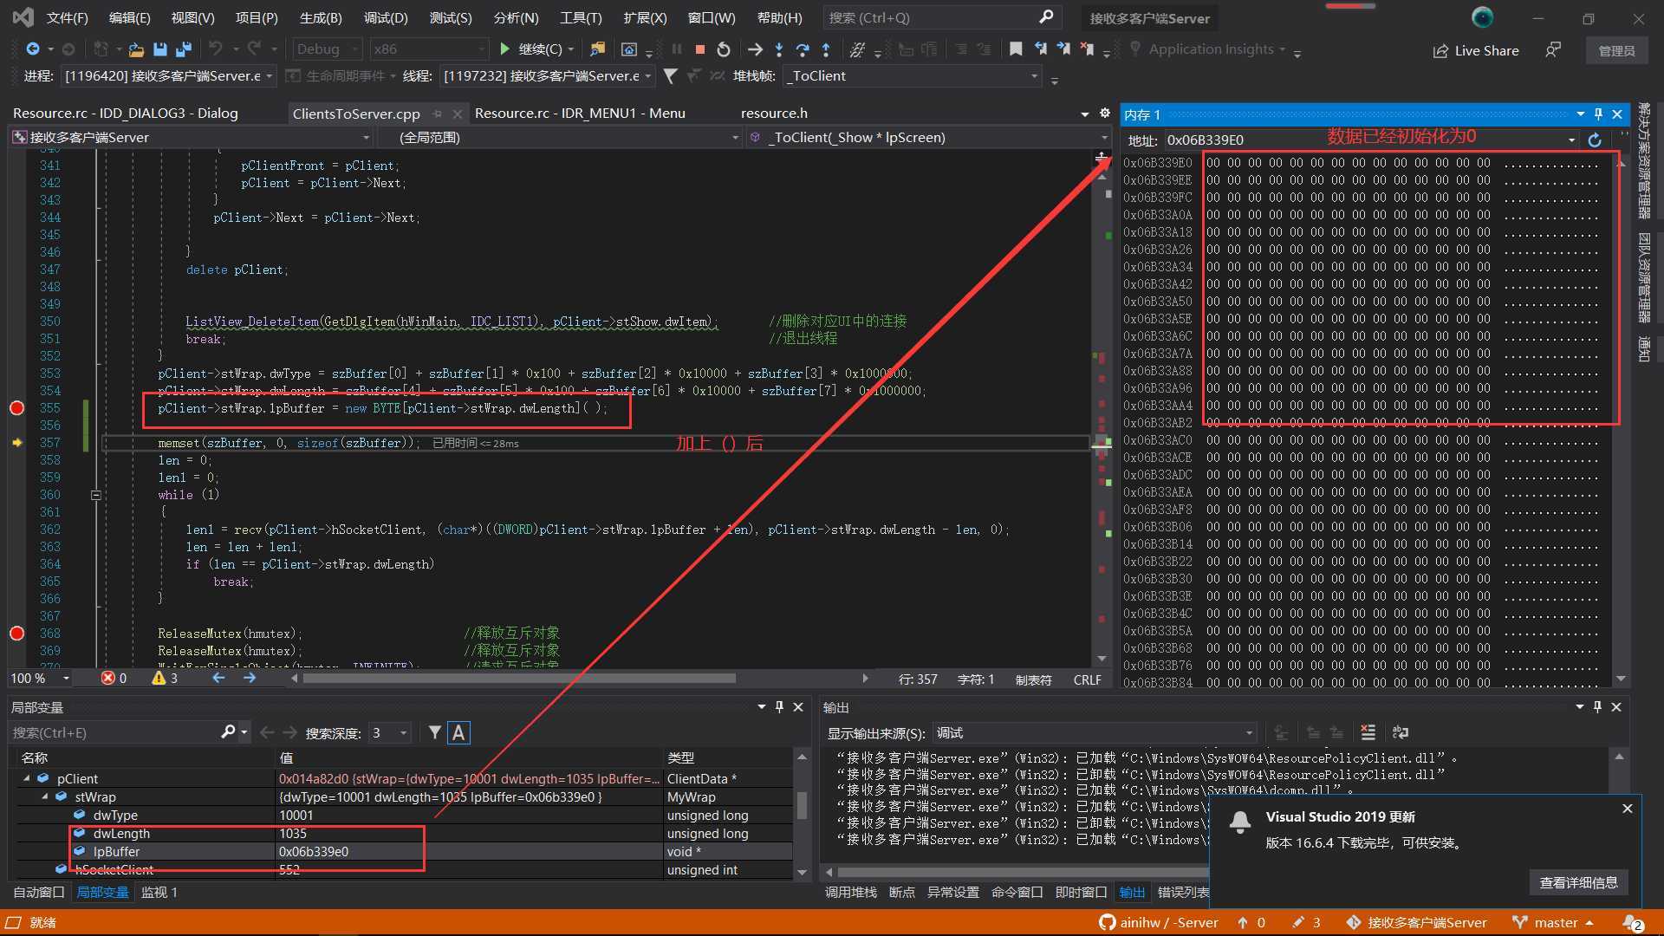Switch to the 调用堆栈 tab
This screenshot has width=1664, height=936.
coord(850,892)
